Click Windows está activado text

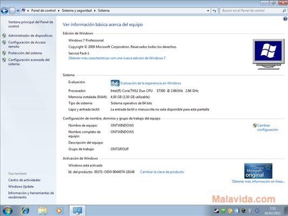pyautogui.click(x=85, y=165)
